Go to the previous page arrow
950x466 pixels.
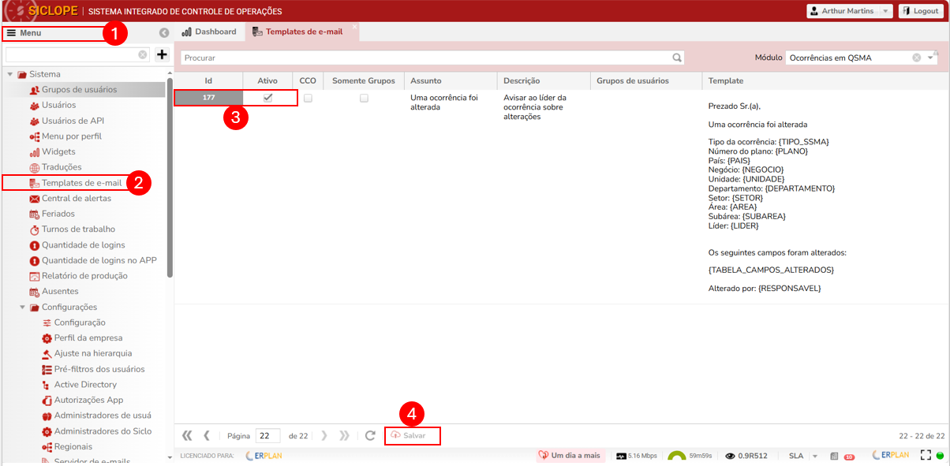[x=207, y=435]
